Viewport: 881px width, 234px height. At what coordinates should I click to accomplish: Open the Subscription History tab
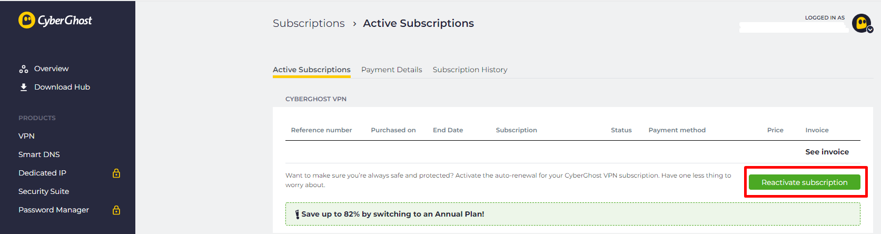(470, 70)
